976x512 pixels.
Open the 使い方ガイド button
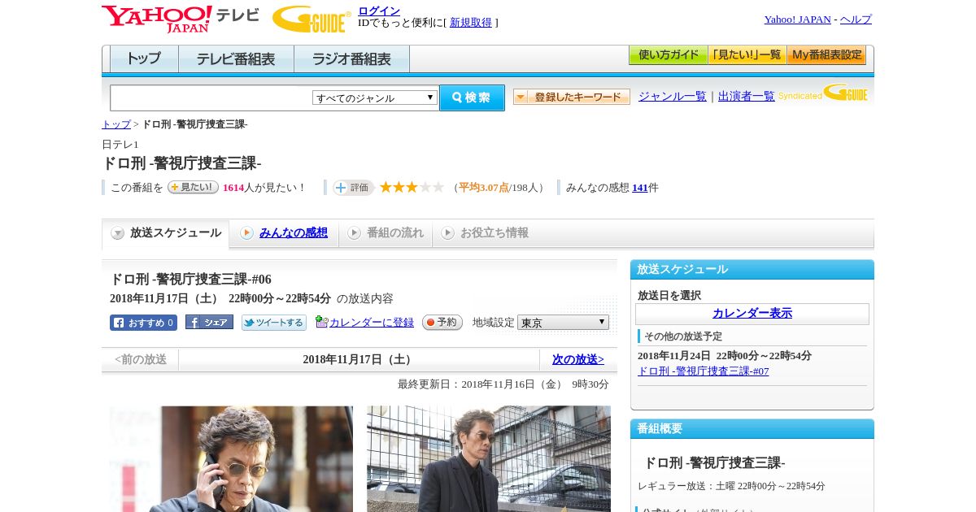tap(668, 55)
